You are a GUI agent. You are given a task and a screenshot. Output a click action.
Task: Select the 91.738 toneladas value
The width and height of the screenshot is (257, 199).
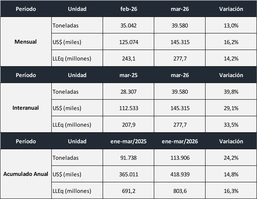coord(128,158)
